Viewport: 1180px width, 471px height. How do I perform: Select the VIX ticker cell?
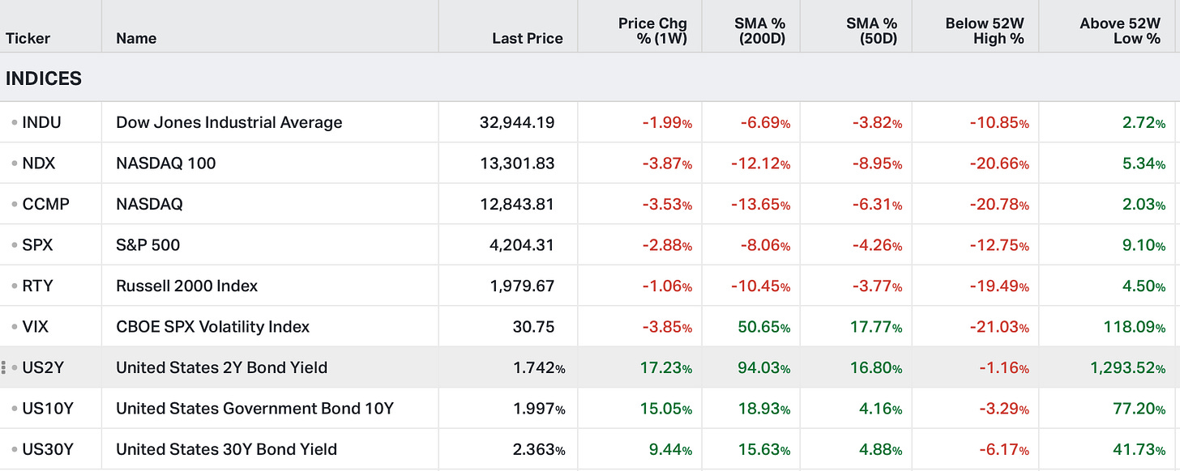click(36, 327)
